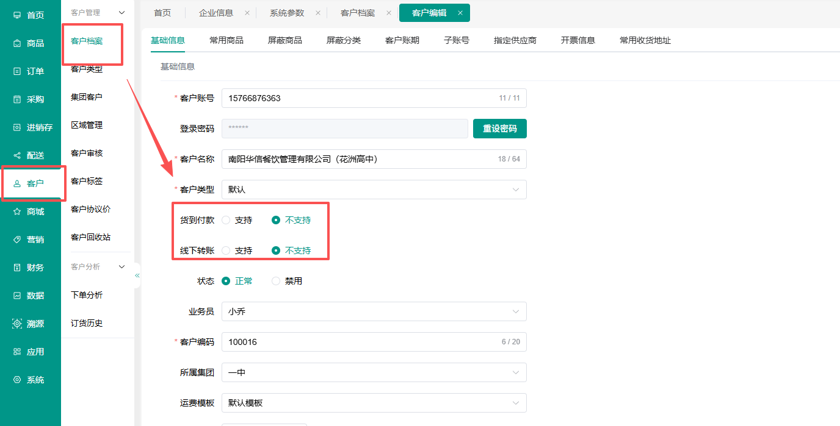The height and width of the screenshot is (426, 840).
Task: Open the 首页 home icon in sidebar
Action: point(17,15)
